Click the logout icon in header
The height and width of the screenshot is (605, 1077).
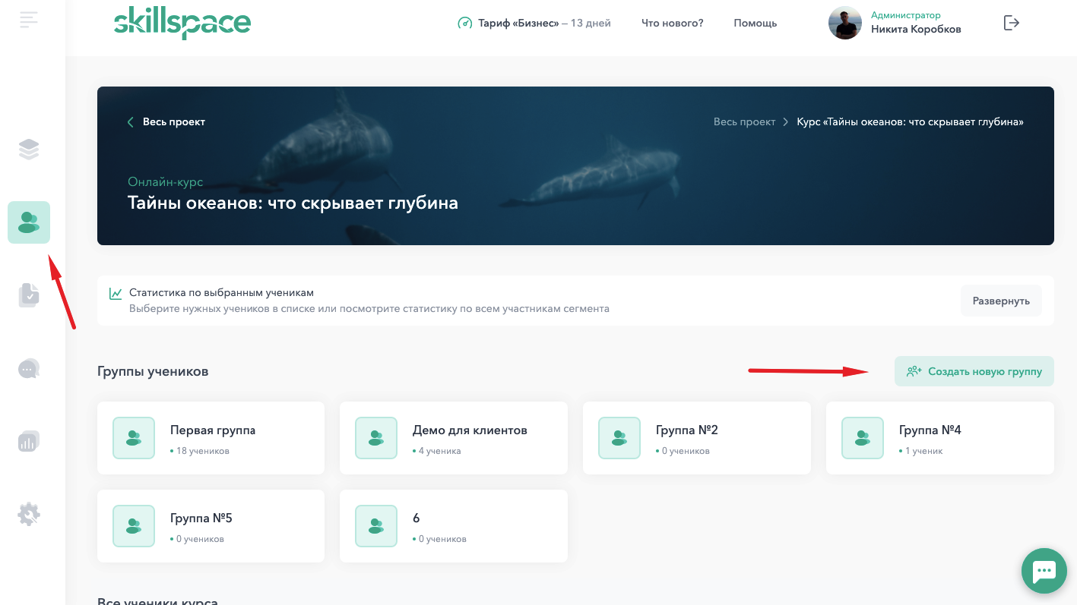[1012, 23]
